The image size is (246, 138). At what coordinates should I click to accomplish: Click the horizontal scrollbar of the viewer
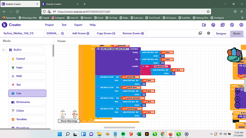(x=119, y=128)
